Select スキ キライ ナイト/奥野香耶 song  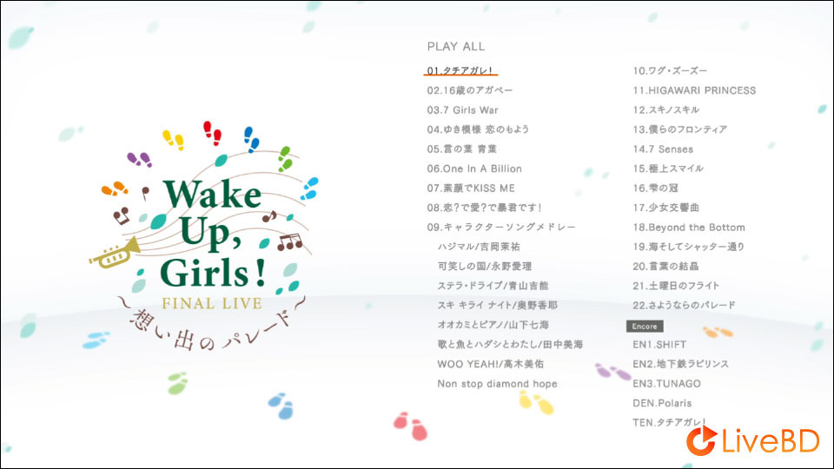point(497,305)
